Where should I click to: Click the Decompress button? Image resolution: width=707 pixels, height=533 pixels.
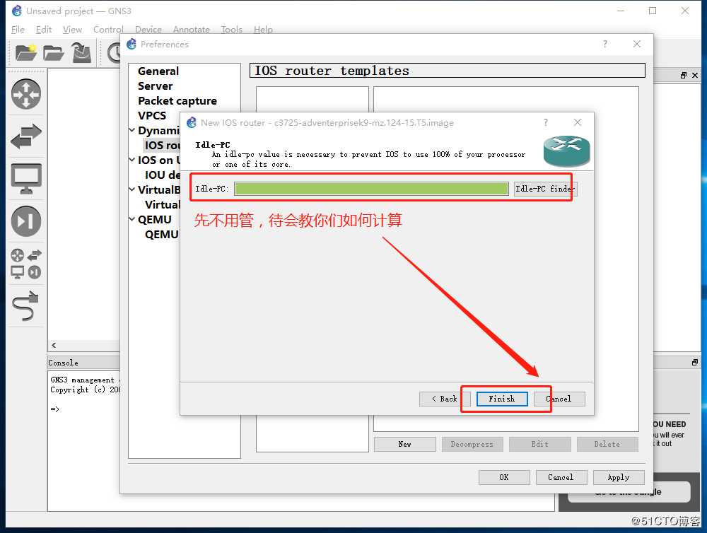472,444
